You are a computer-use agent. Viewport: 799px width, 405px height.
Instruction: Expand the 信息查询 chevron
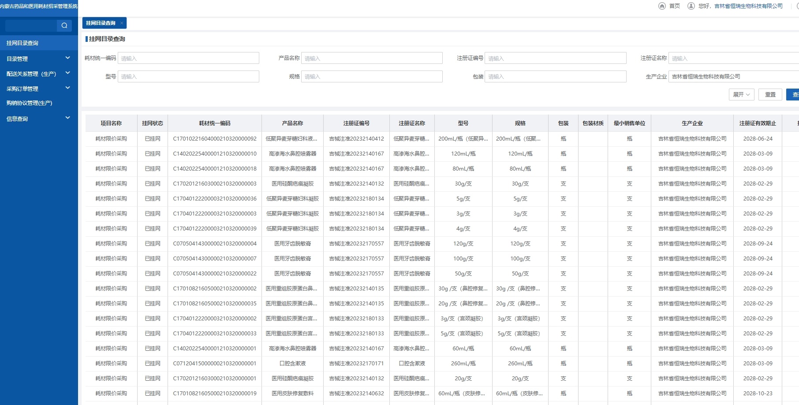tap(68, 118)
